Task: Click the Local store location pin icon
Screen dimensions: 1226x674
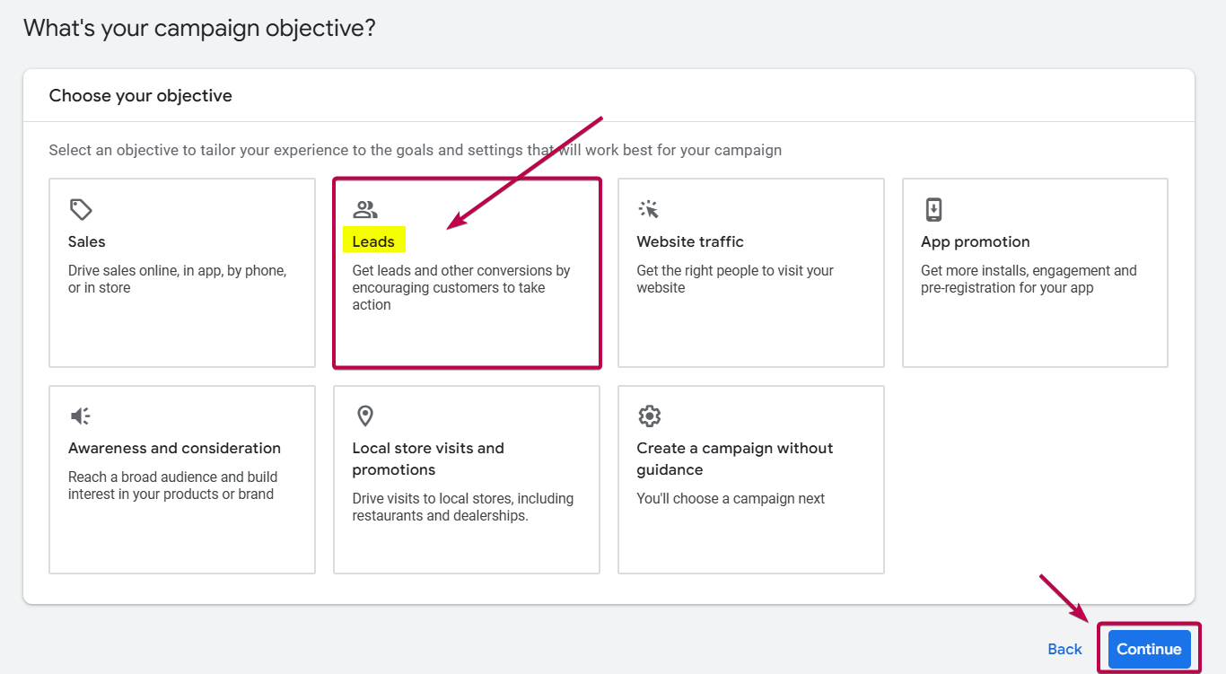Action: 364,416
